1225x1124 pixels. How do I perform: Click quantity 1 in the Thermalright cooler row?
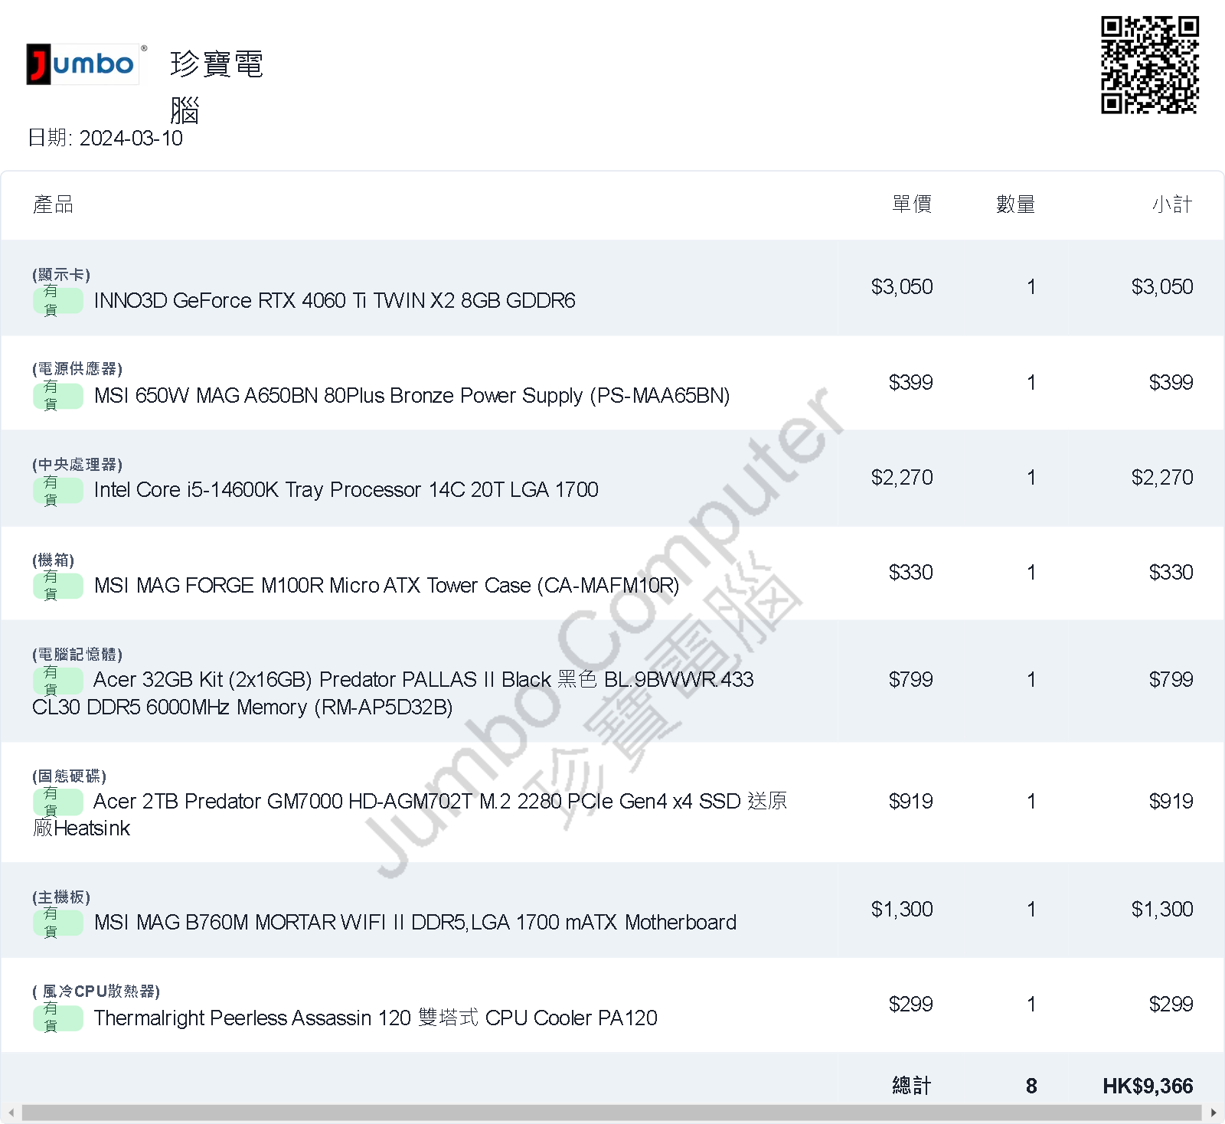pos(1031,1004)
